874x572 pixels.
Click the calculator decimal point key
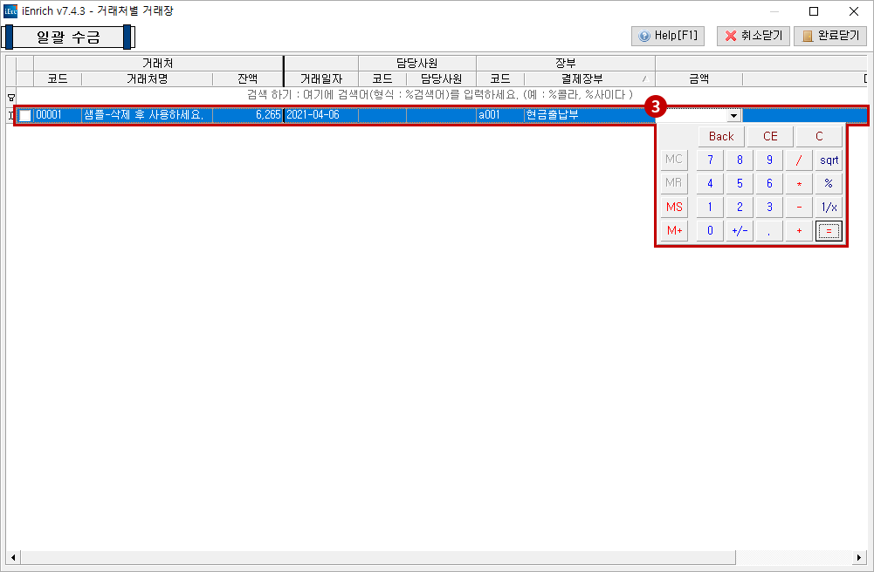(769, 230)
